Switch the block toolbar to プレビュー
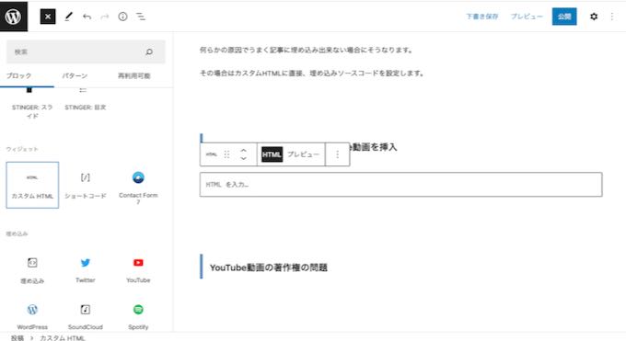Image resolution: width=626 pixels, height=341 pixels. click(304, 154)
